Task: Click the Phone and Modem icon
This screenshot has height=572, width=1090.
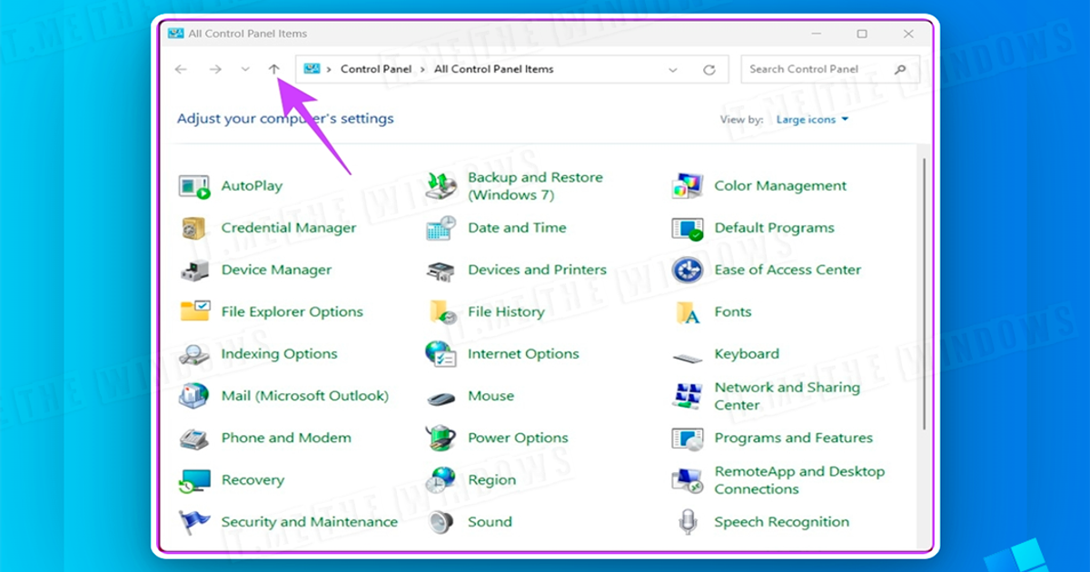Action: (x=194, y=438)
